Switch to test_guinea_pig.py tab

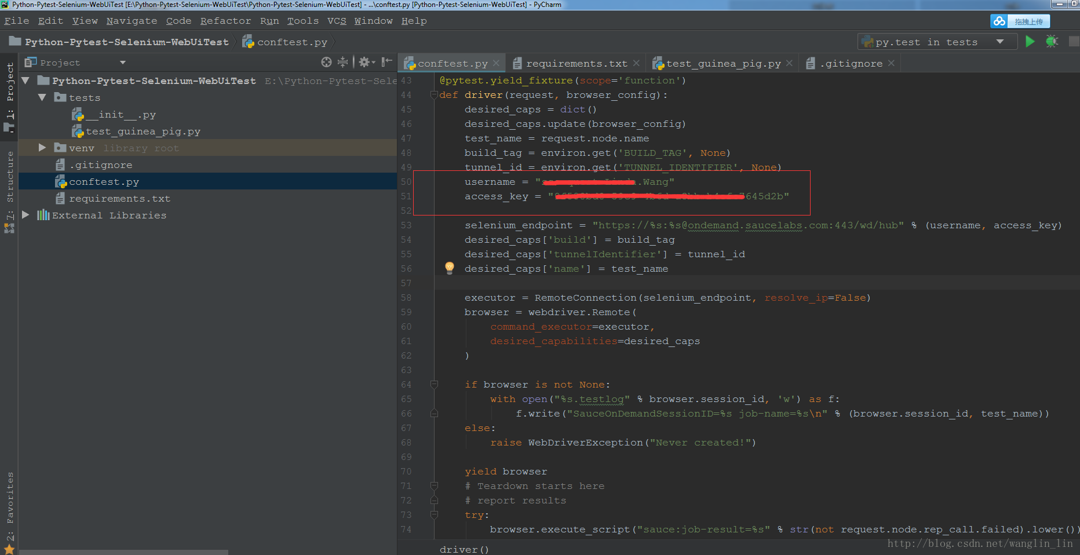coord(723,63)
